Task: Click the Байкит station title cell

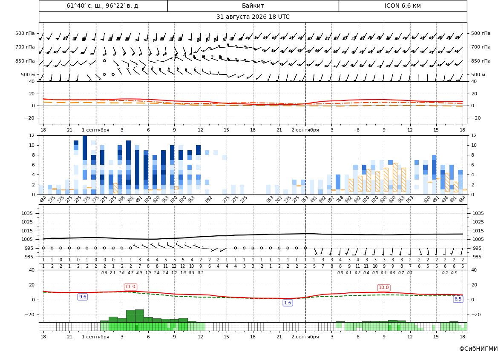Action: tap(253, 6)
